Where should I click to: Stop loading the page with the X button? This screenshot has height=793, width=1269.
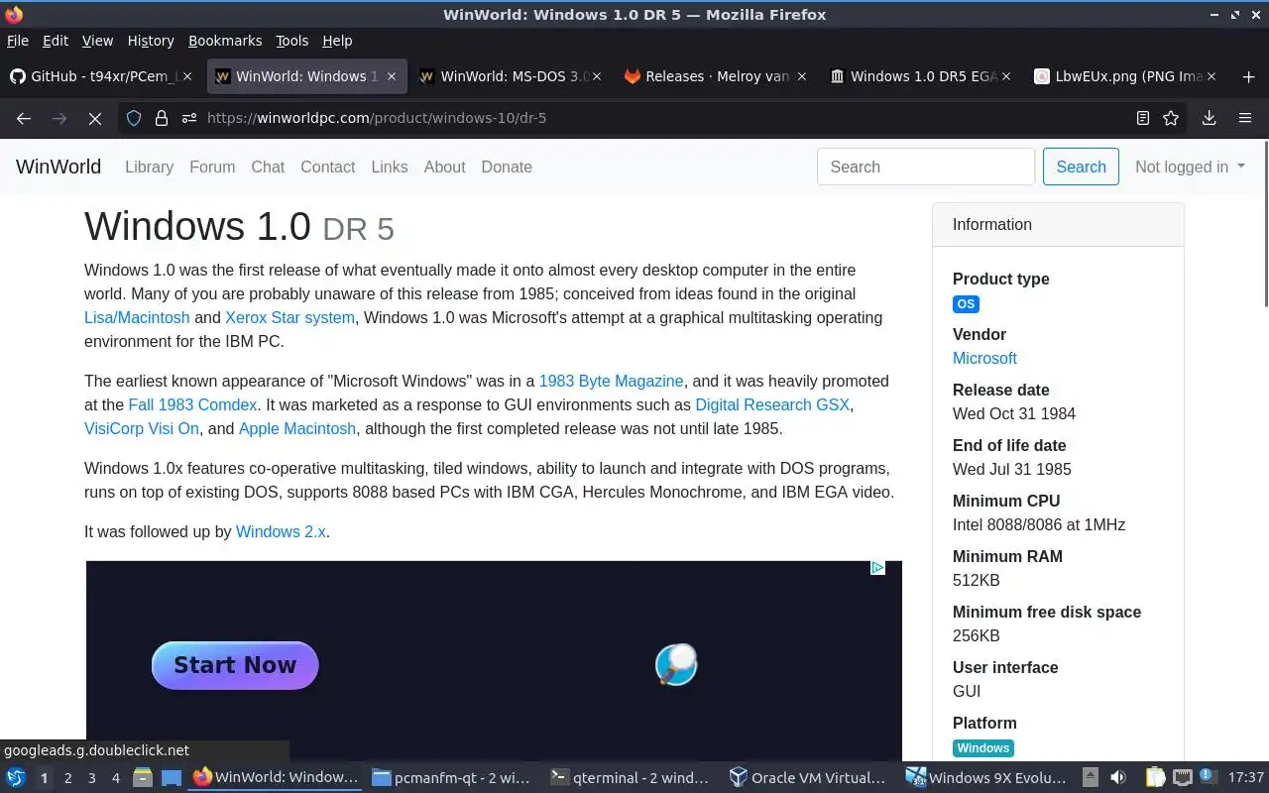tap(94, 118)
